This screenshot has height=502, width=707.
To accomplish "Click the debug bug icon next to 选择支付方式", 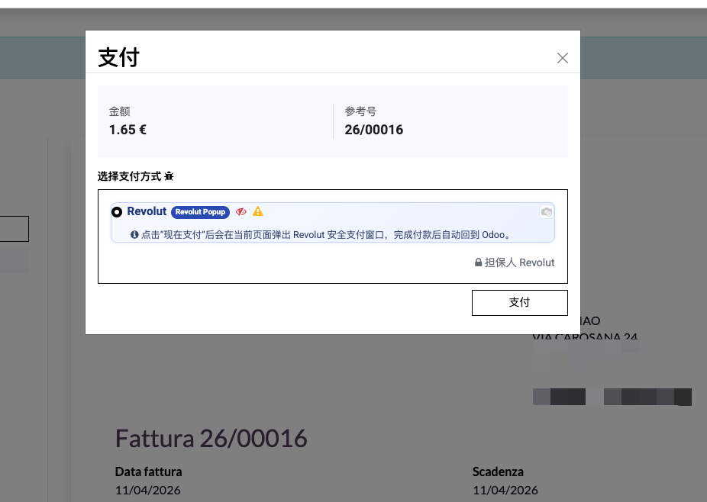I will [x=169, y=176].
